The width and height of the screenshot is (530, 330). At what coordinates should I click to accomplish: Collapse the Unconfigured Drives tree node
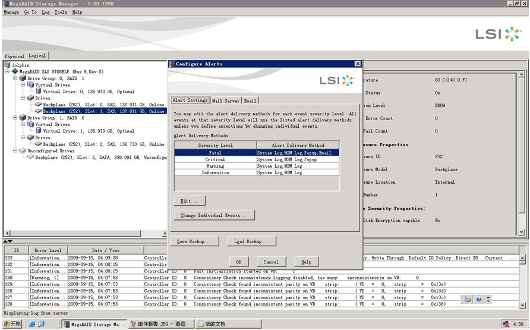(x=15, y=151)
